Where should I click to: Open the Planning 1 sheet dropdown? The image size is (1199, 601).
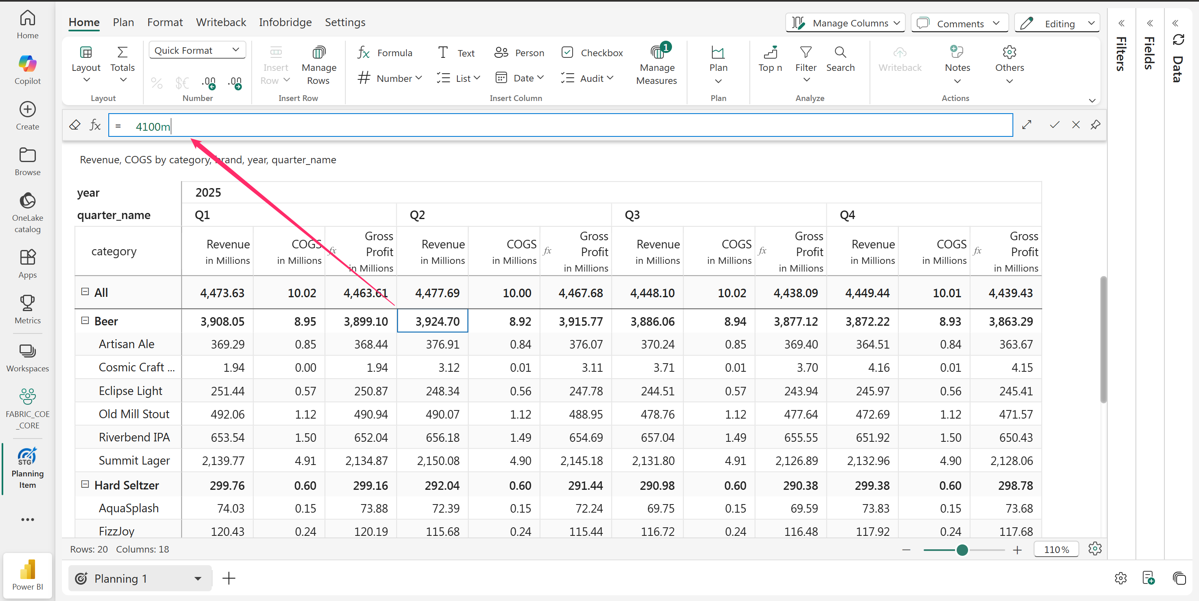(x=198, y=578)
